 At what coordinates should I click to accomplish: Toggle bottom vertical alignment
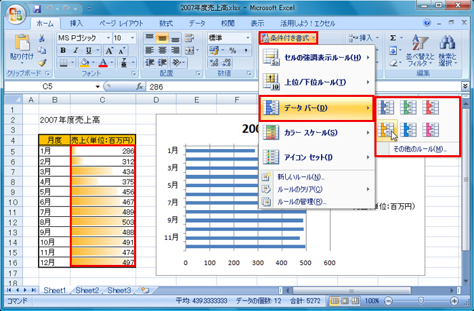[x=175, y=38]
